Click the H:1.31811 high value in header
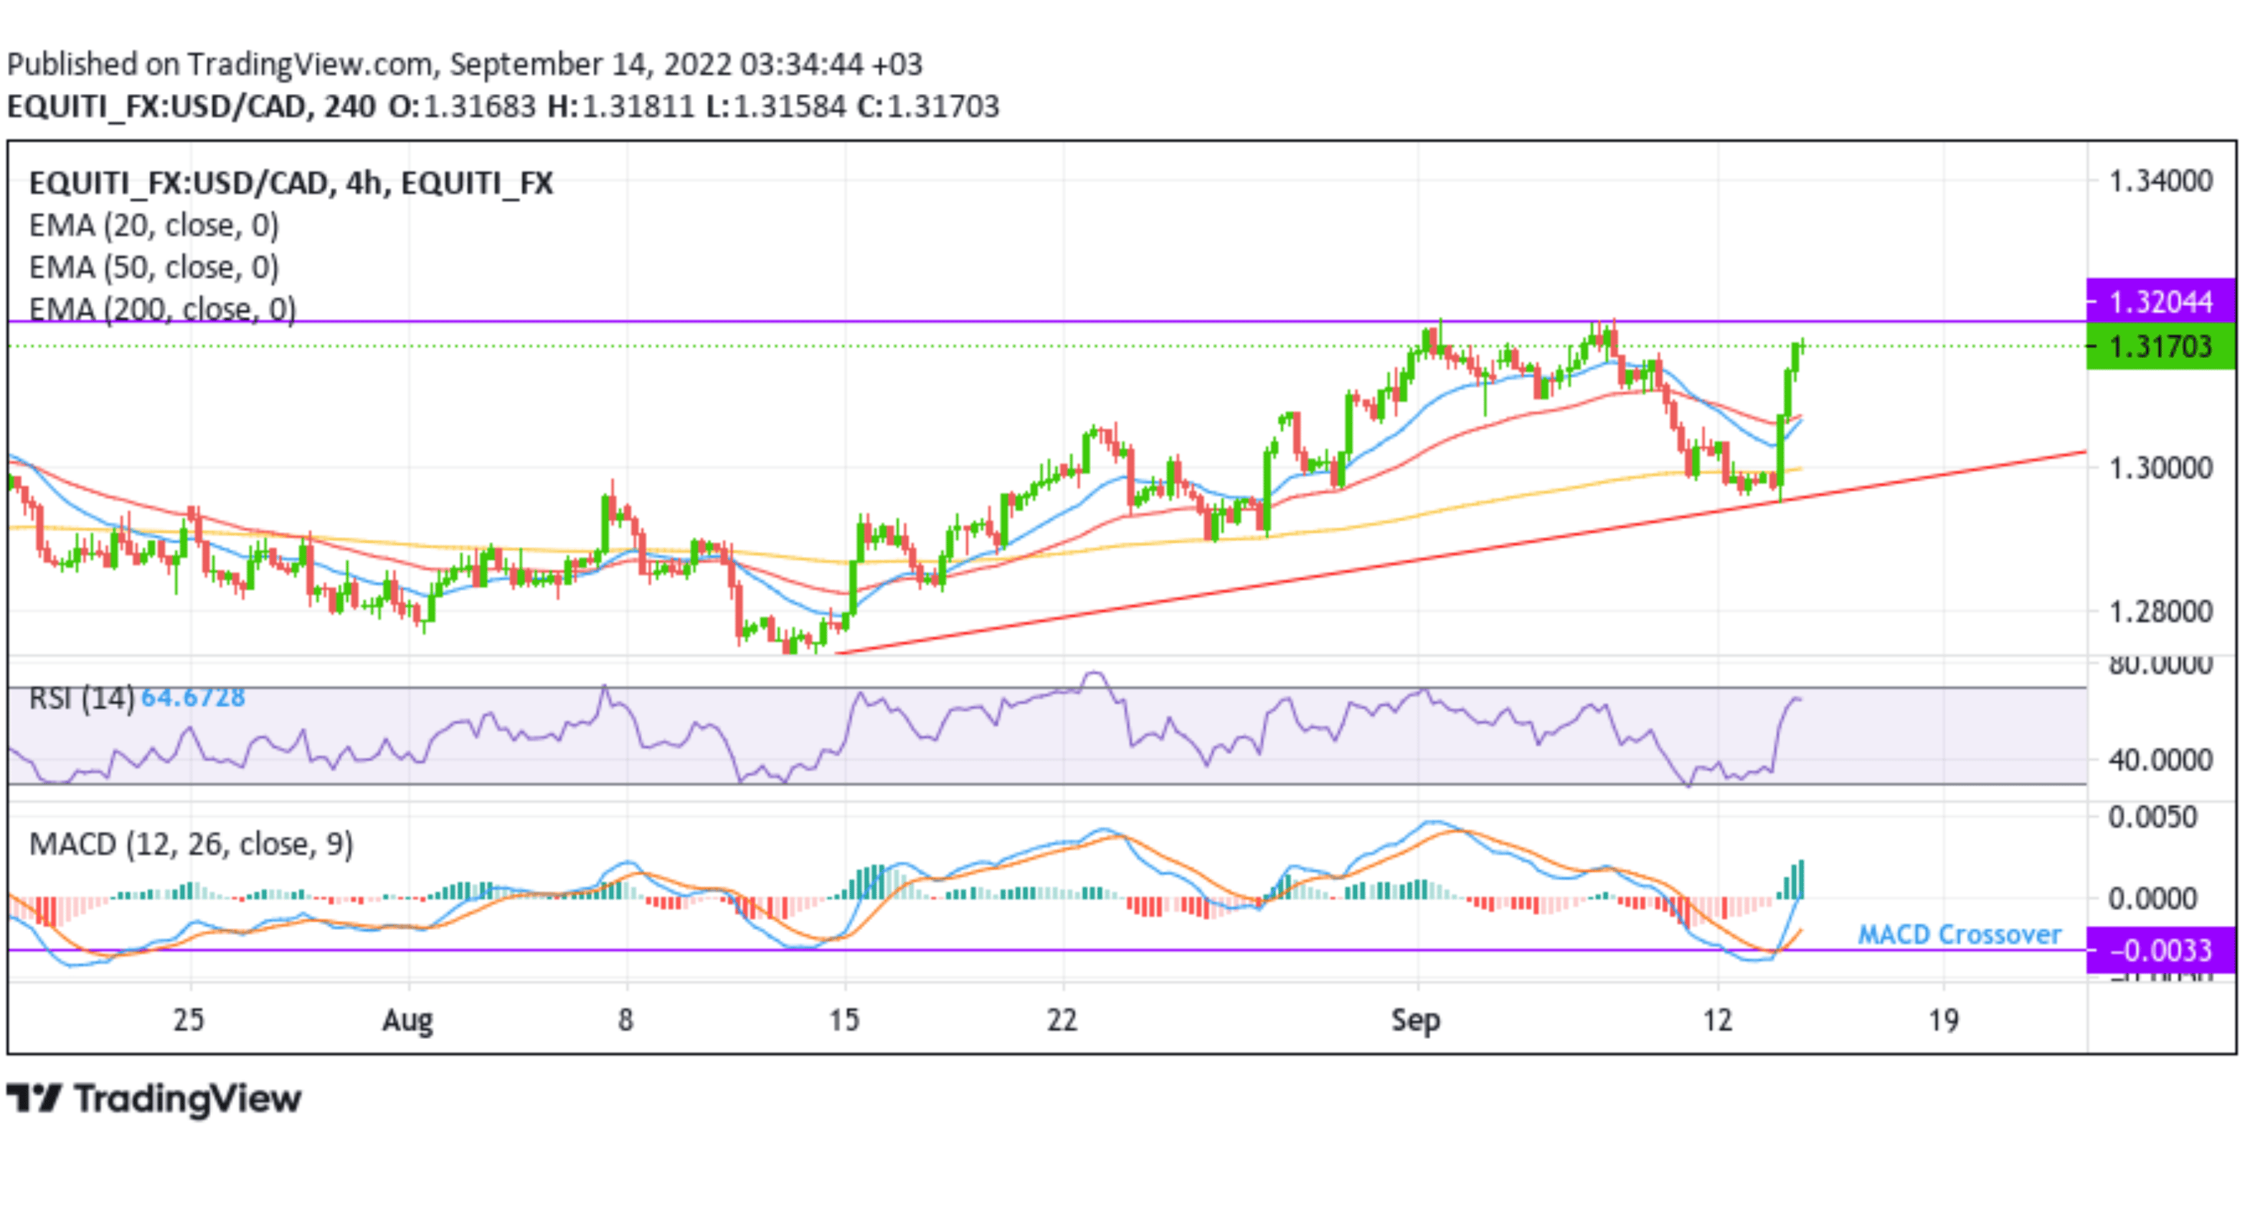The height and width of the screenshot is (1209, 2245). [x=621, y=106]
